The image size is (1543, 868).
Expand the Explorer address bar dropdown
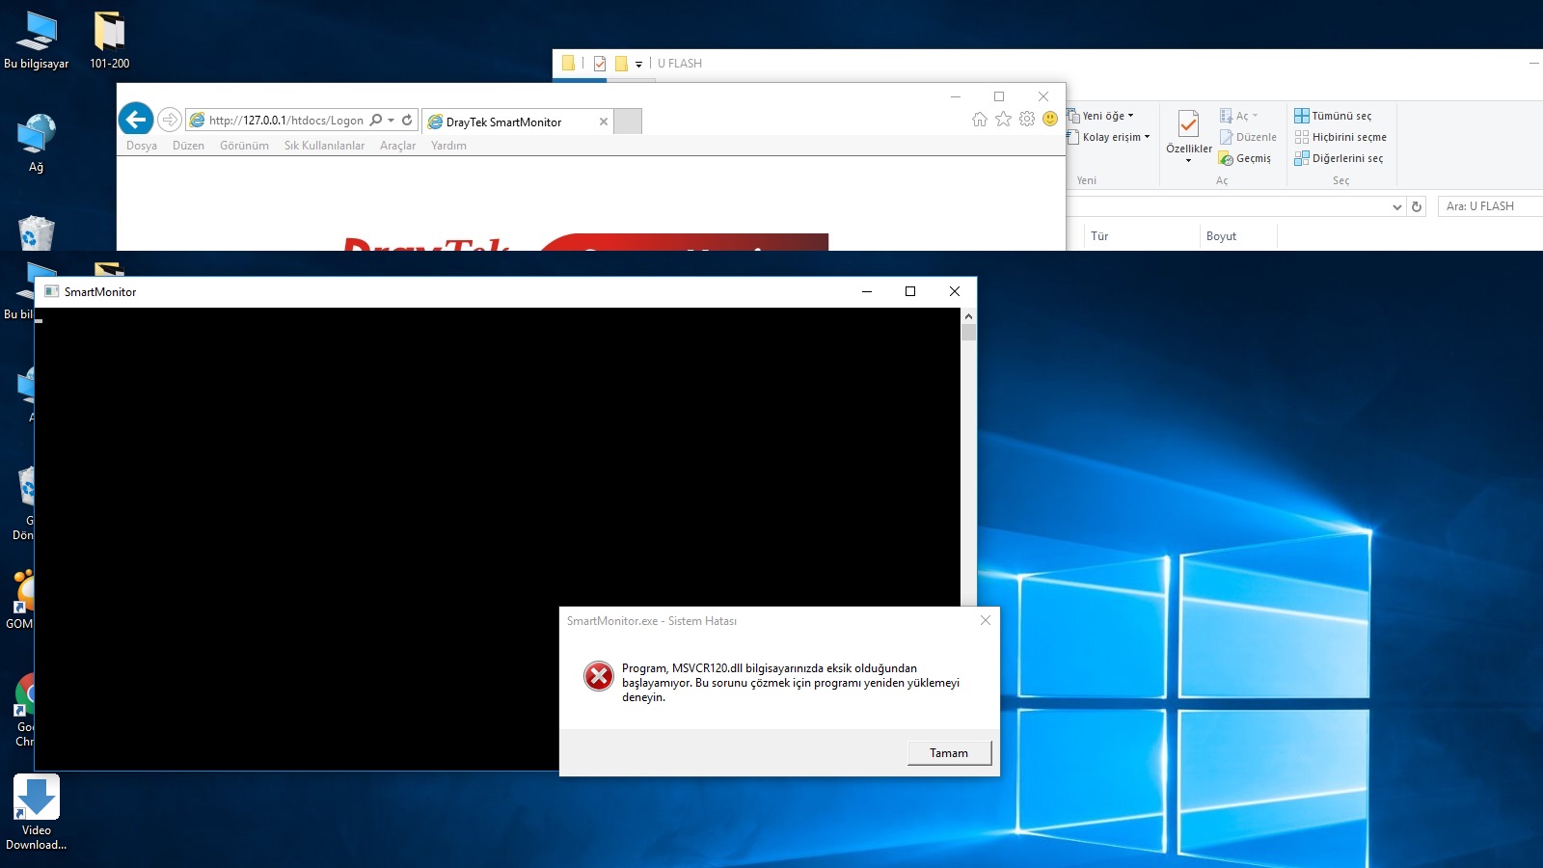click(x=1396, y=206)
